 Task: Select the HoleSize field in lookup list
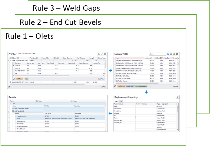click(x=124, y=113)
